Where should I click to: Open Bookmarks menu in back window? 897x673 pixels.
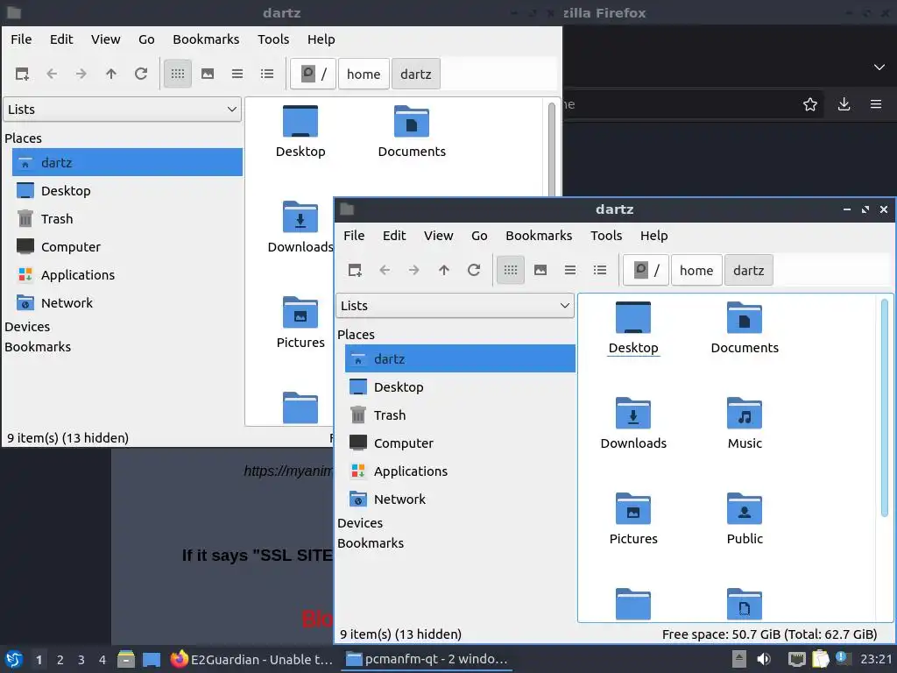(206, 39)
